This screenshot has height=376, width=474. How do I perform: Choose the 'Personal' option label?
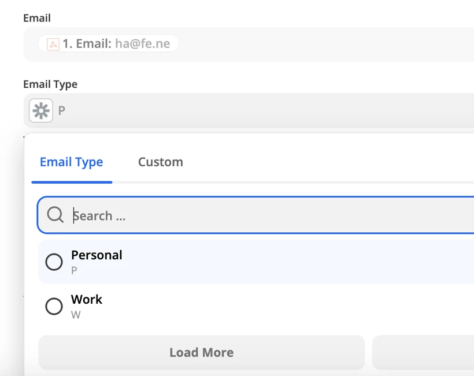point(97,255)
